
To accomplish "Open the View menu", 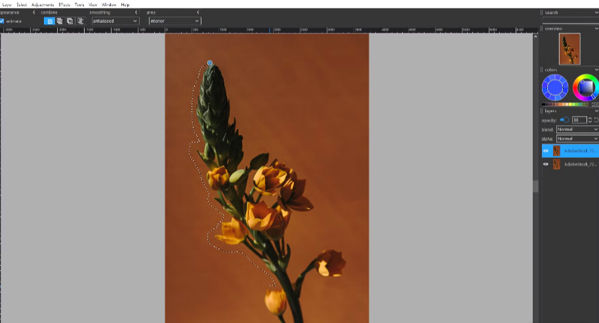I will point(93,5).
